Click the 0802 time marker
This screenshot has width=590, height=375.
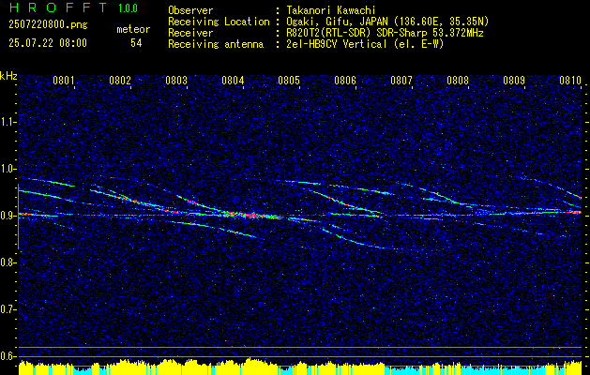click(120, 81)
